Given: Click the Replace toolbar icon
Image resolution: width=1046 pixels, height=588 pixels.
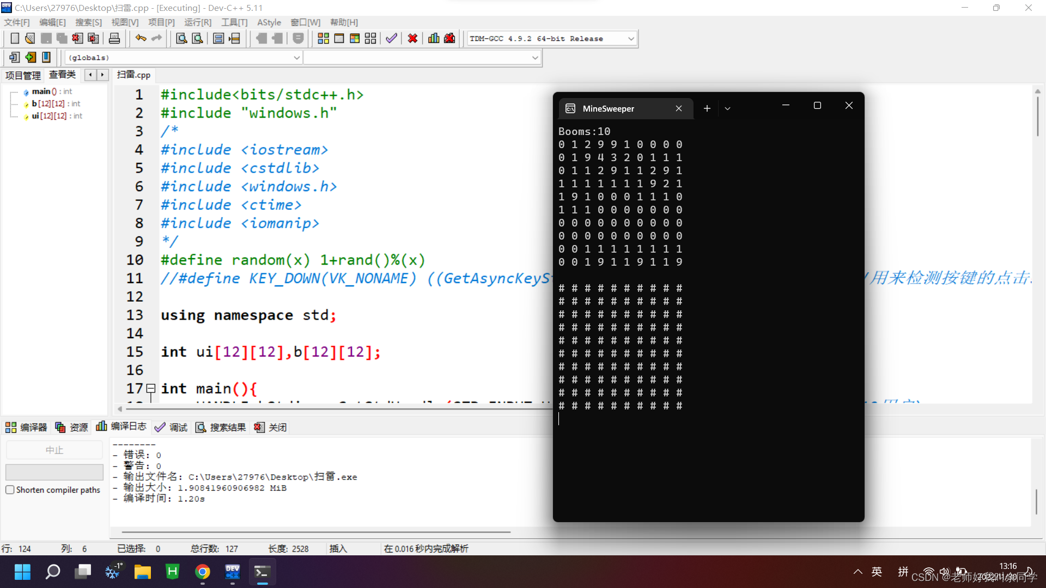Looking at the screenshot, I should click(198, 39).
